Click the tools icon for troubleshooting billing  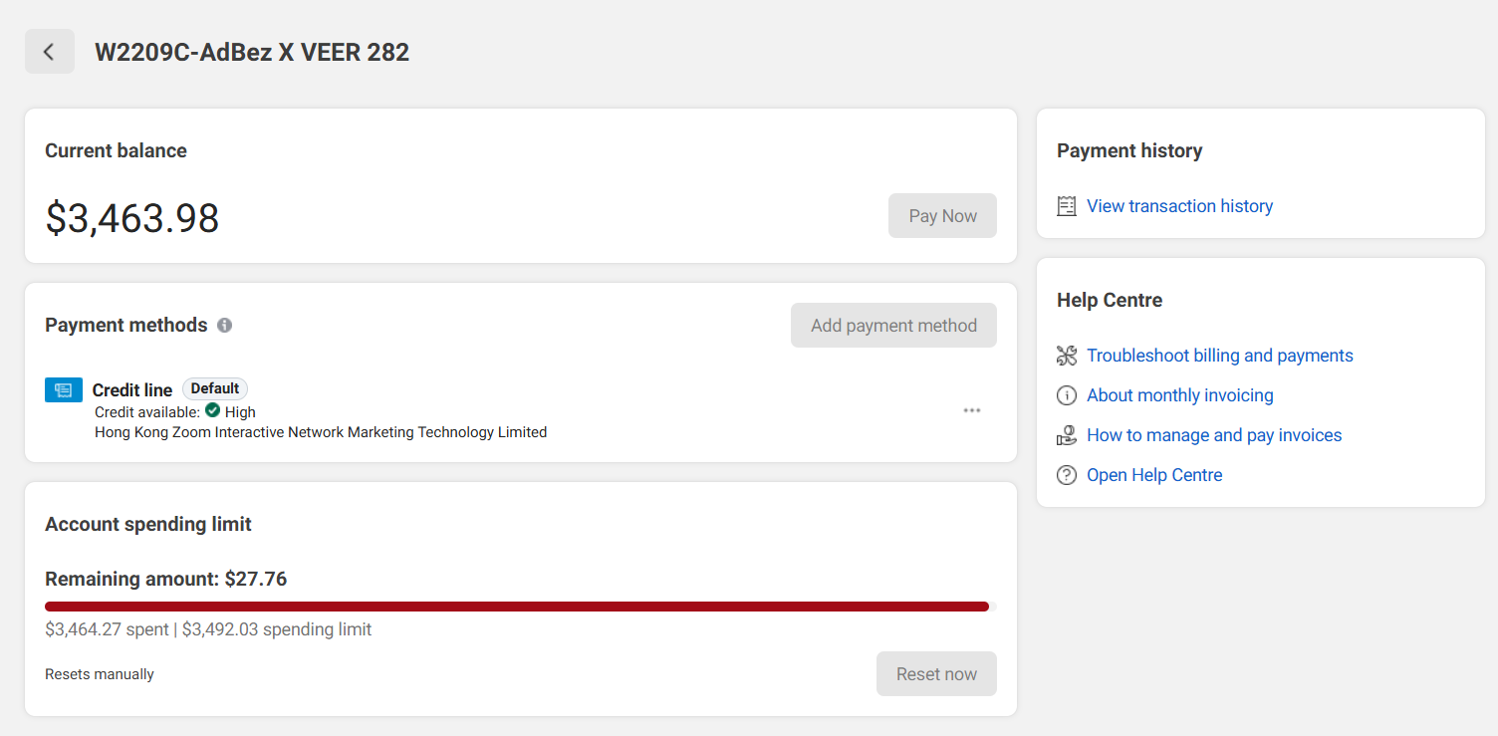click(x=1066, y=355)
